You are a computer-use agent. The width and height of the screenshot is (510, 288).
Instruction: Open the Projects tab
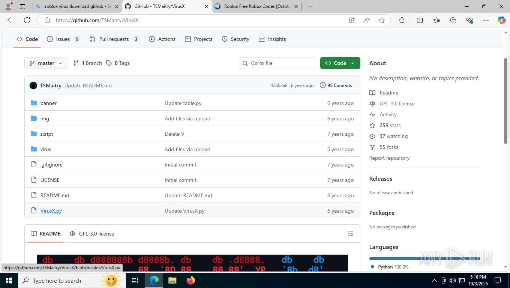tap(198, 39)
